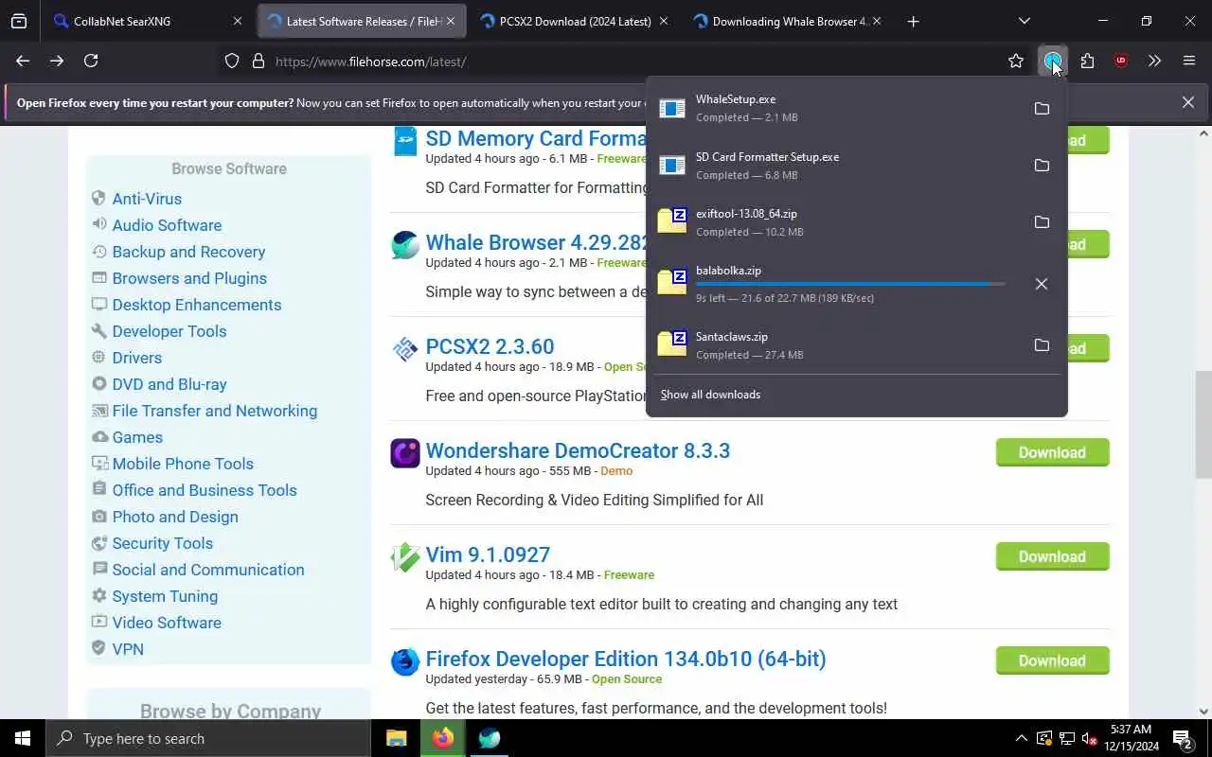The width and height of the screenshot is (1212, 757).
Task: Open Security Tools category
Action: 162,543
